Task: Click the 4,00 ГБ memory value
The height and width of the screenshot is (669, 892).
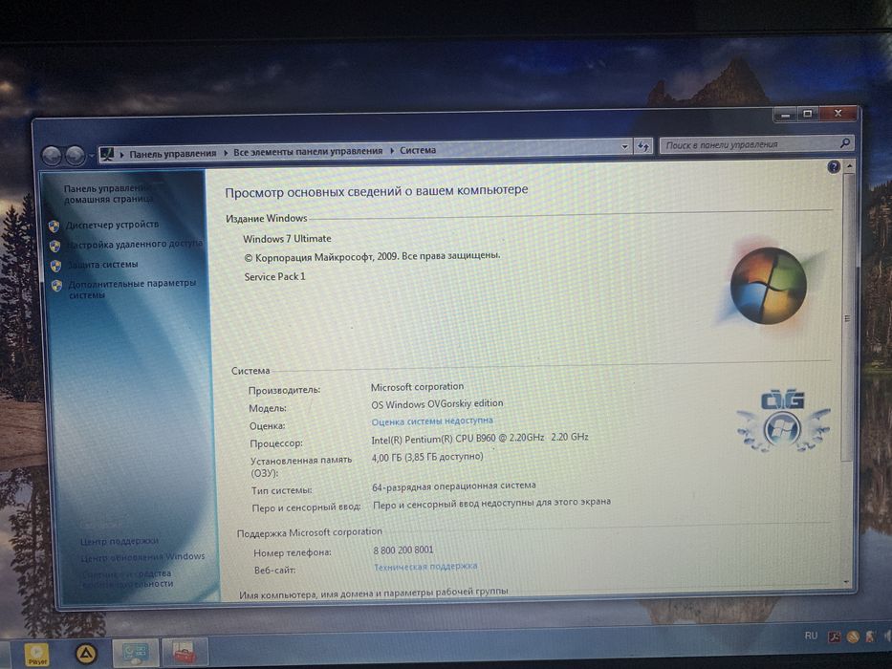Action: coord(427,457)
